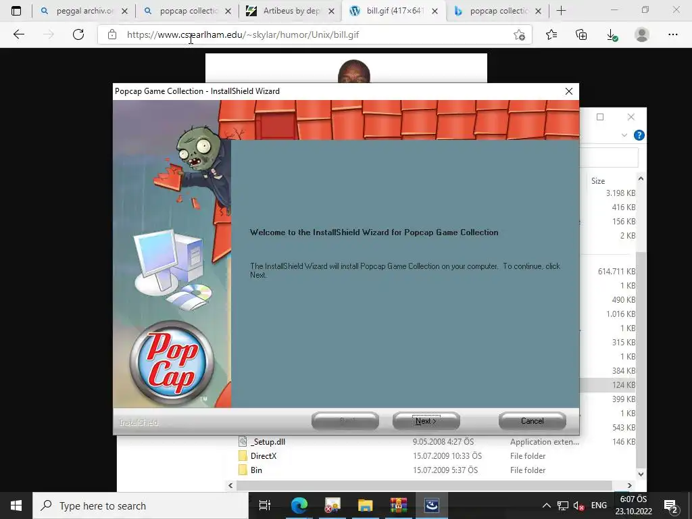Expand the File Explorer ribbon chevron
692x519 pixels.
624,135
